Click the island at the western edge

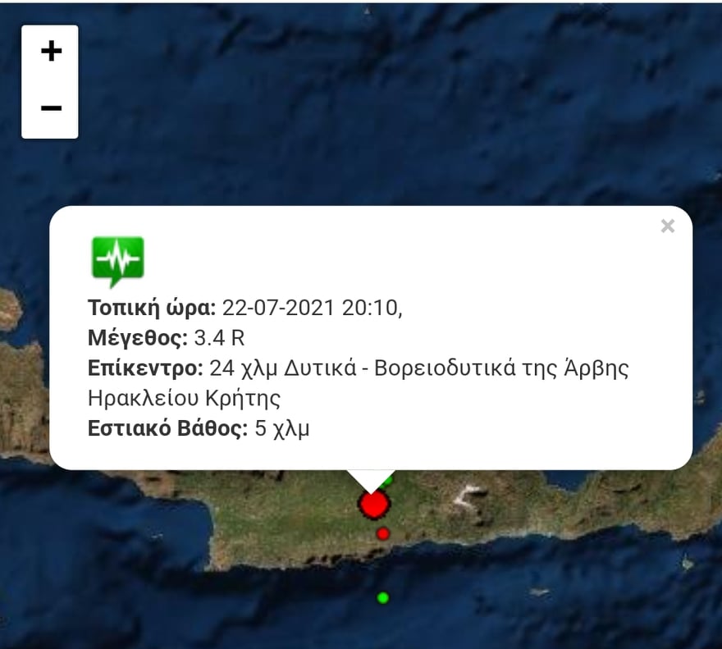[x=10, y=309]
